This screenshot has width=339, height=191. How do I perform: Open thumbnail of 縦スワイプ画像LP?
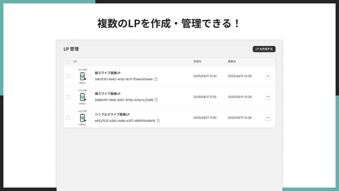[82, 76]
